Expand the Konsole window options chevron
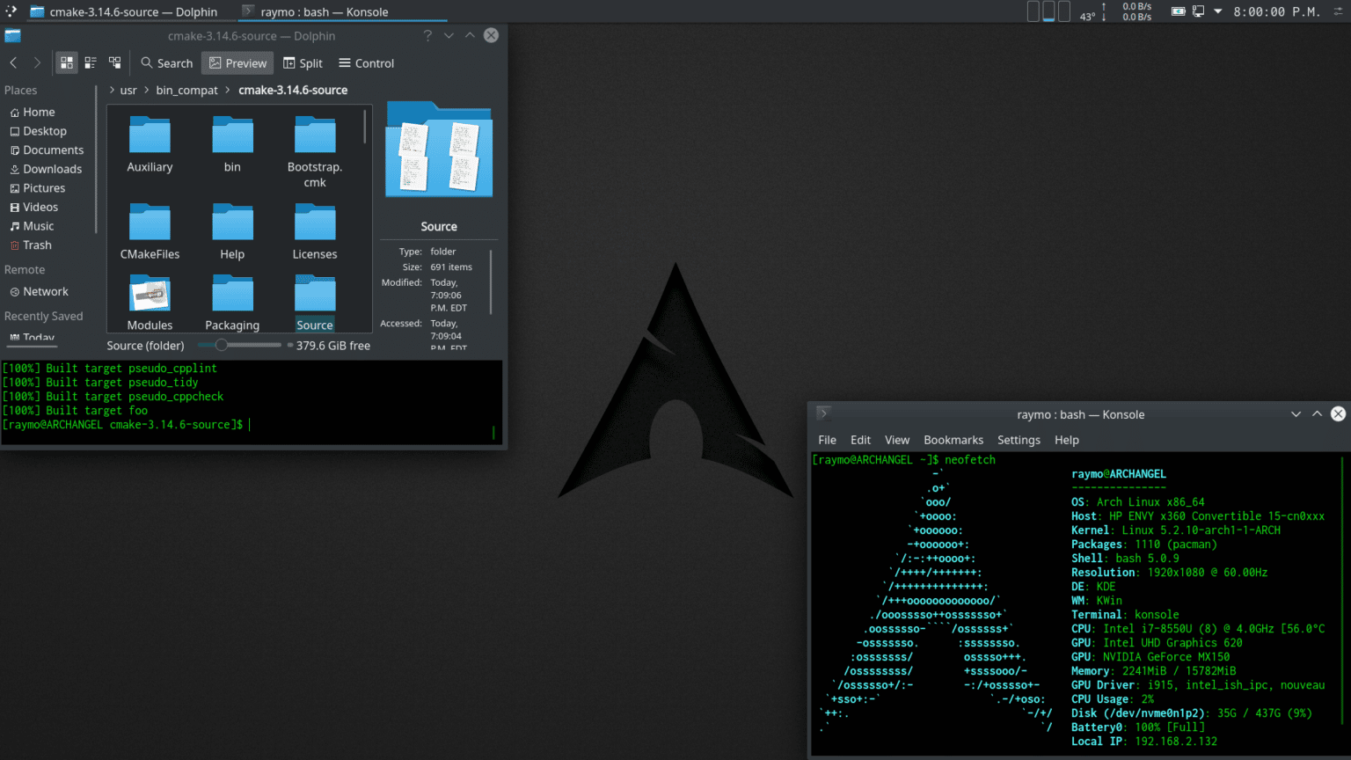Image resolution: width=1351 pixels, height=760 pixels. [1296, 413]
